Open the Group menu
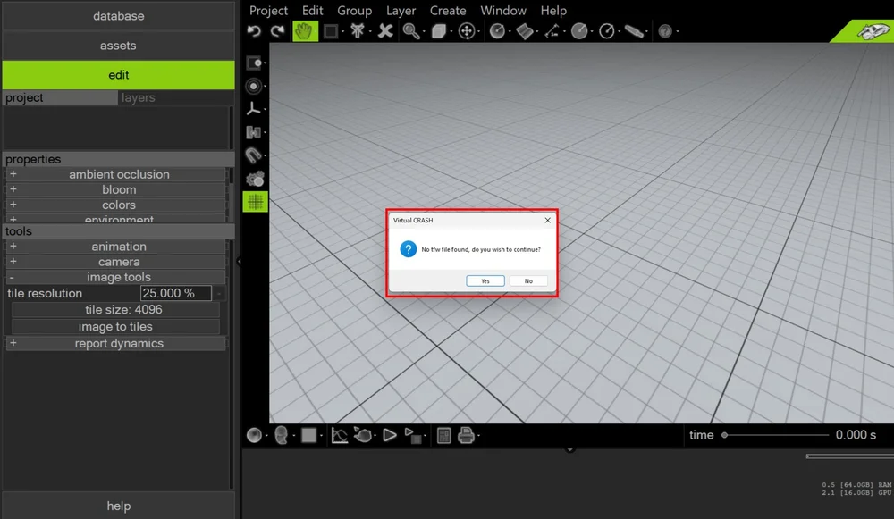Screen dimensions: 894x519 click(x=354, y=10)
